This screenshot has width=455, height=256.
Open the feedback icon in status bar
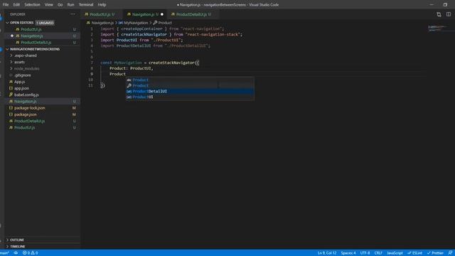(x=450, y=253)
